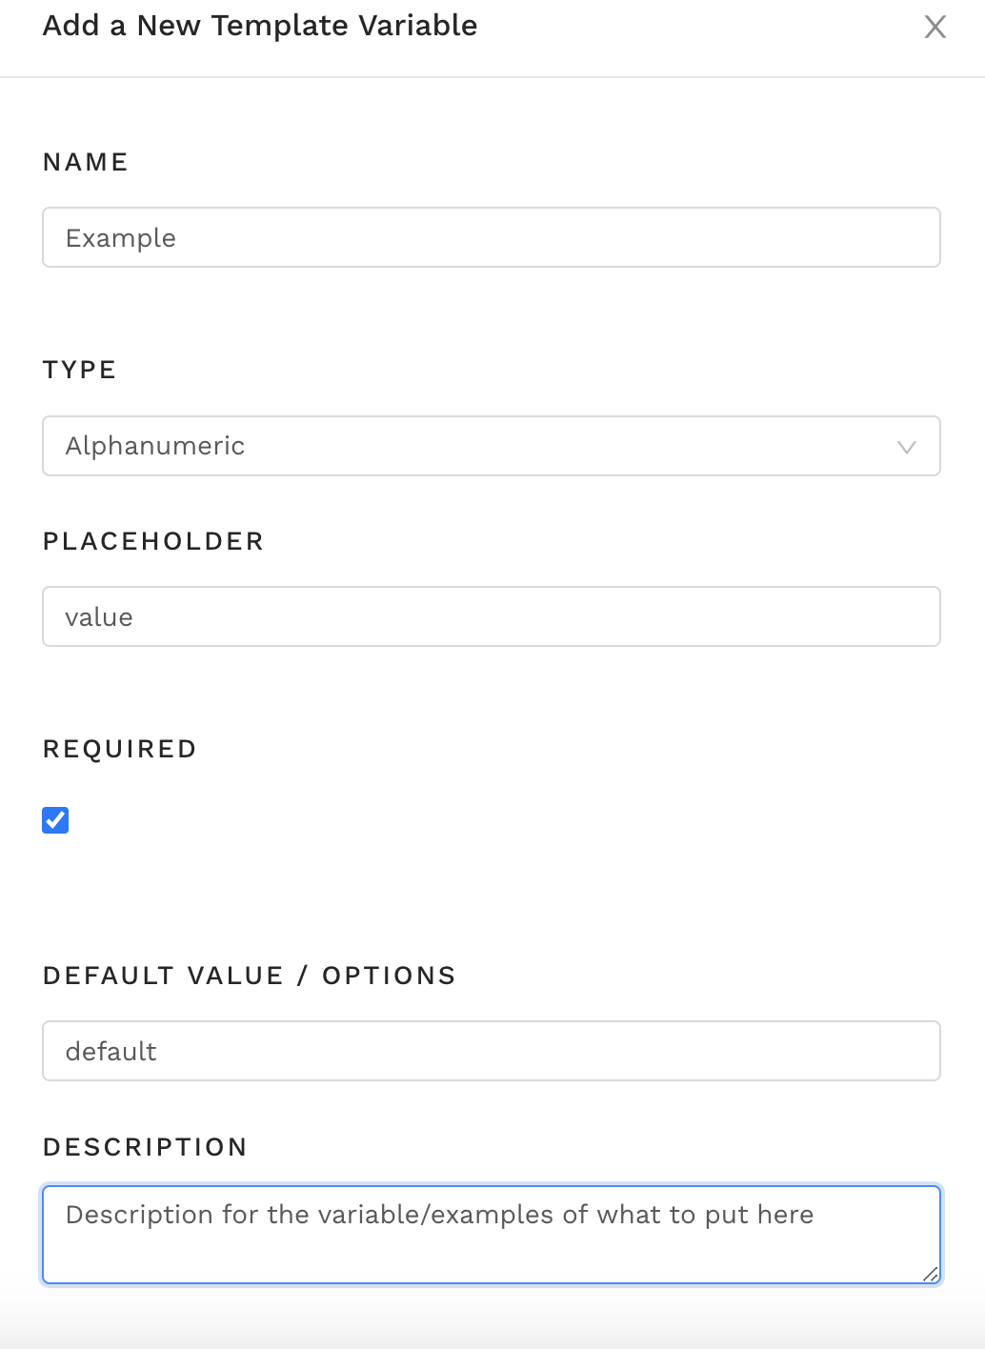The height and width of the screenshot is (1349, 985).
Task: Click the REQUIRED label above the checkbox
Action: (120, 749)
